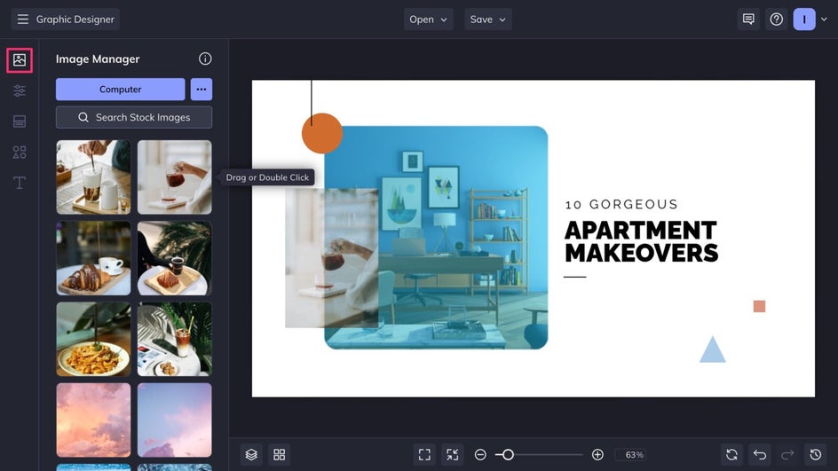Screen dimensions: 838x471
Task: Click the reset refresh icon
Action: point(731,454)
